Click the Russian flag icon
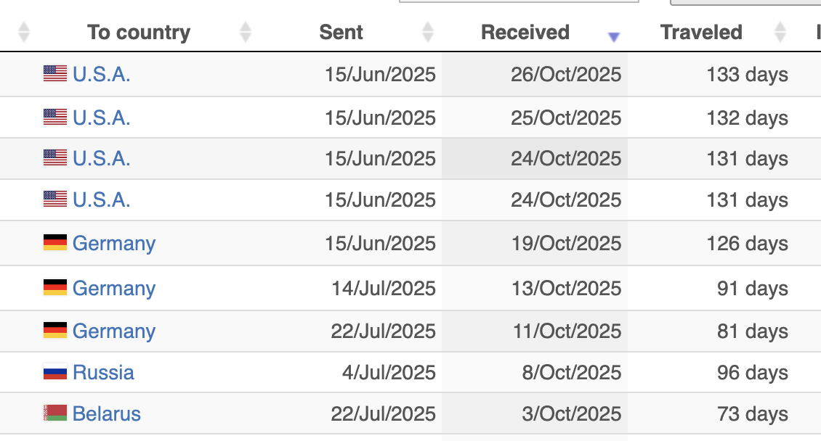 click(55, 373)
